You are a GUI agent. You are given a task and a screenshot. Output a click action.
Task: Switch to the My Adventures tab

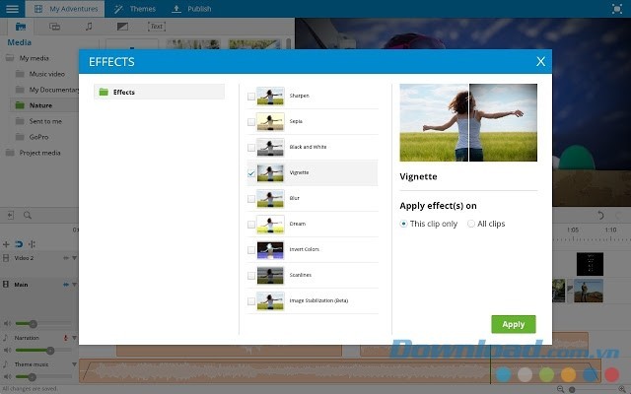(x=65, y=9)
